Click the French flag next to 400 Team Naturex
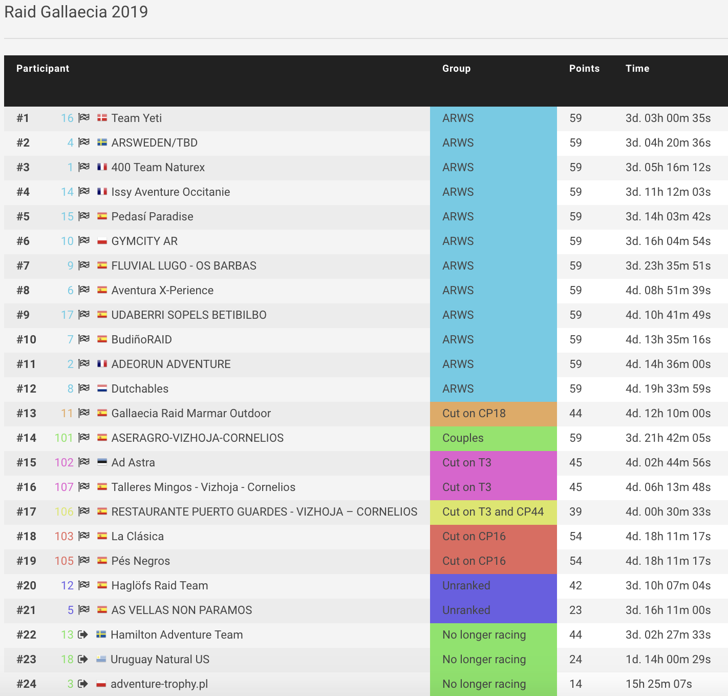728x696 pixels. click(x=102, y=167)
